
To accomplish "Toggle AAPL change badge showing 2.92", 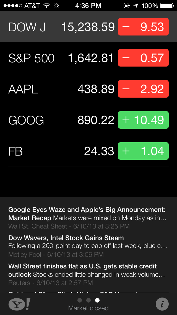I will coord(143,89).
